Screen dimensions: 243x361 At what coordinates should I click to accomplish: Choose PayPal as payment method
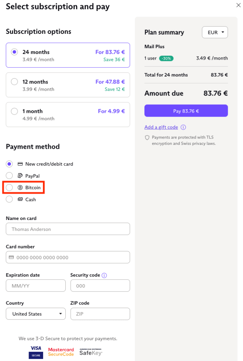pos(10,176)
